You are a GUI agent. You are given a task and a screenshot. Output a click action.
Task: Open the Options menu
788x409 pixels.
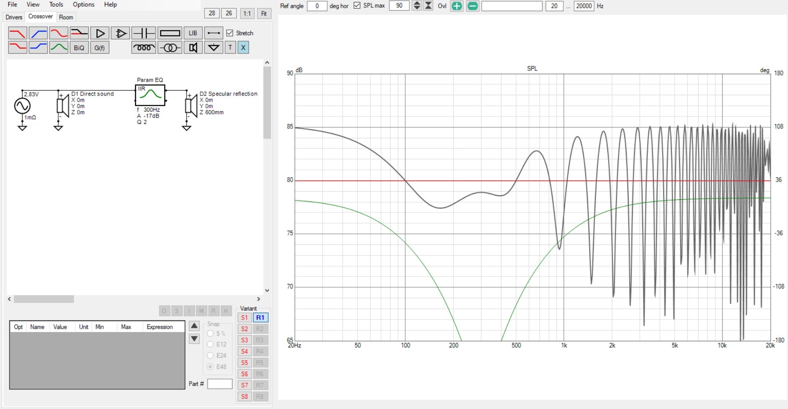coord(84,5)
